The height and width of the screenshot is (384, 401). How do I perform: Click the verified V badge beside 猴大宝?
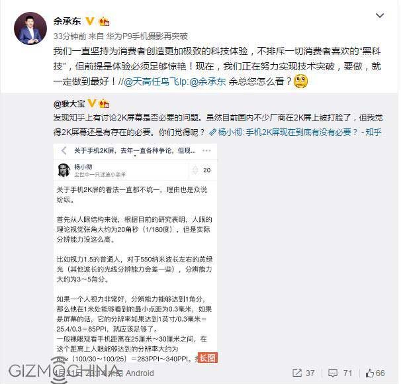[x=92, y=103]
